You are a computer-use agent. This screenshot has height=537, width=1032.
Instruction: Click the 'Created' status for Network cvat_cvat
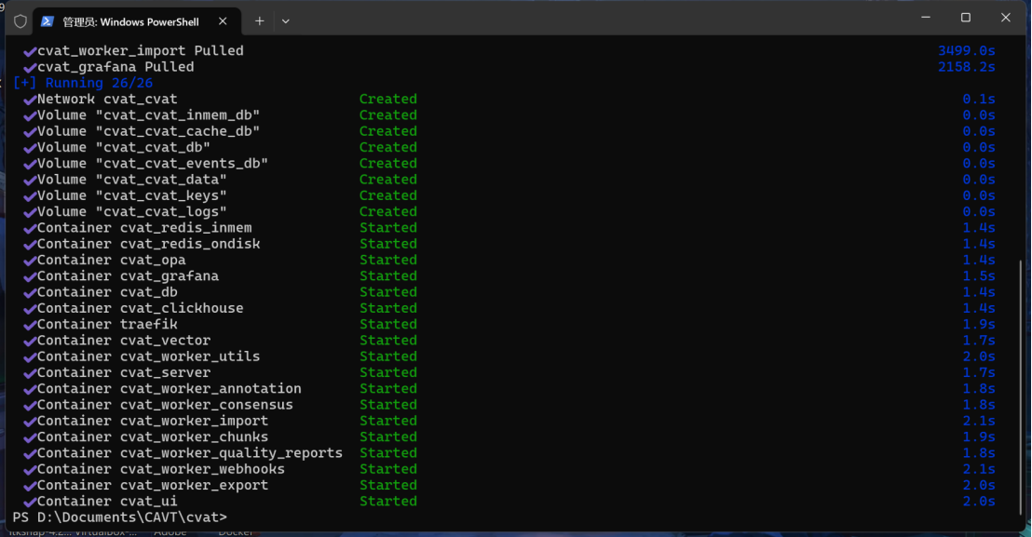pos(388,100)
